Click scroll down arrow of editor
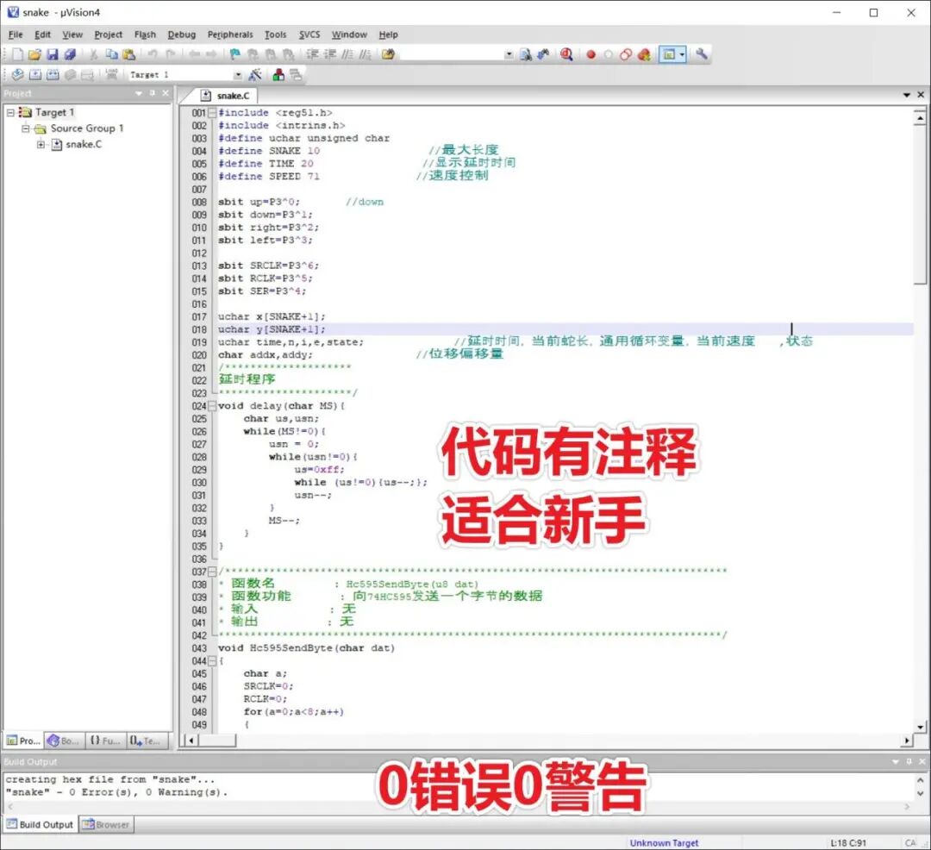 (x=920, y=727)
